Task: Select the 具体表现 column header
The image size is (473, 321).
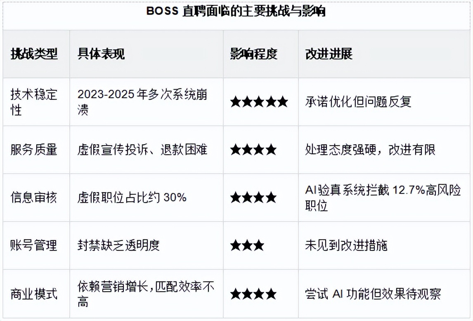Action: pyautogui.click(x=101, y=54)
